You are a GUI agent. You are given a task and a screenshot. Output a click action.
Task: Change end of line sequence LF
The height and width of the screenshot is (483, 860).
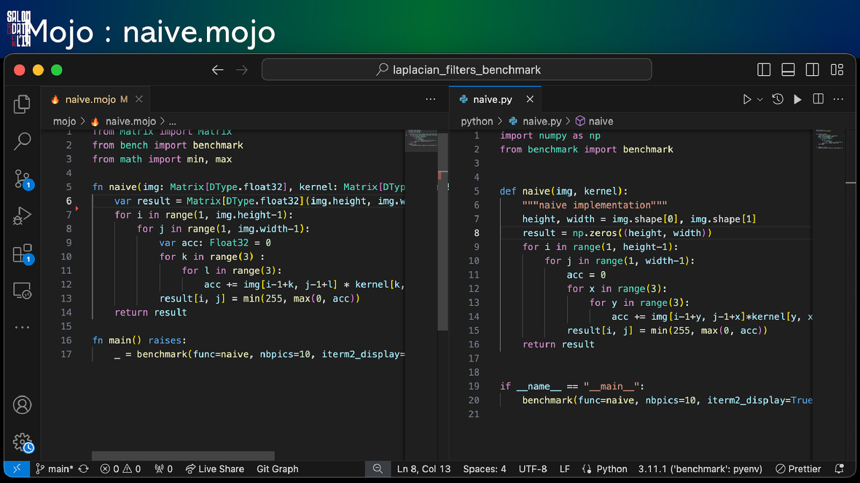pos(564,469)
